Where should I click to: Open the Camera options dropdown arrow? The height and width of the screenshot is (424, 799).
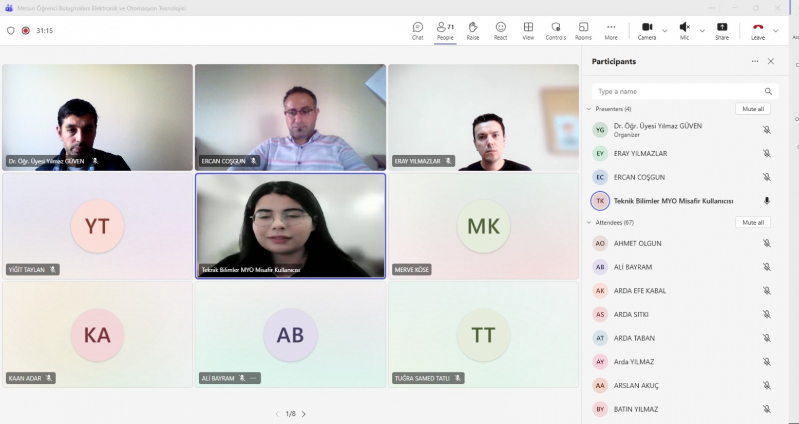tap(665, 31)
